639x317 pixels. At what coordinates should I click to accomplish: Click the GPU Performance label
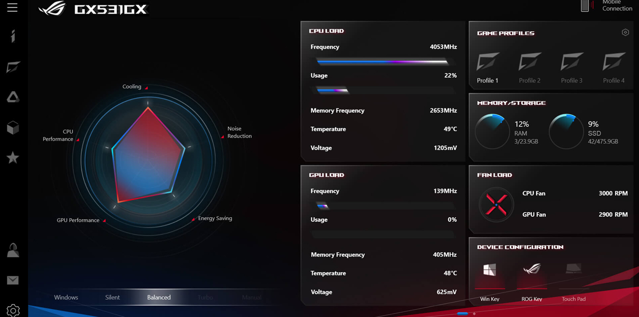(78, 220)
